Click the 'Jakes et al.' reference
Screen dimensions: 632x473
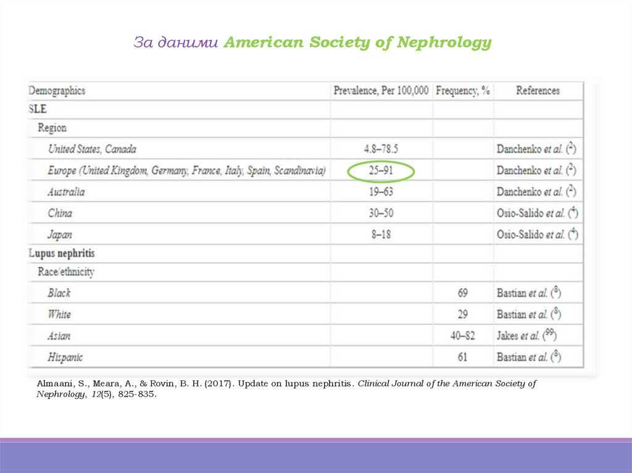coord(527,335)
